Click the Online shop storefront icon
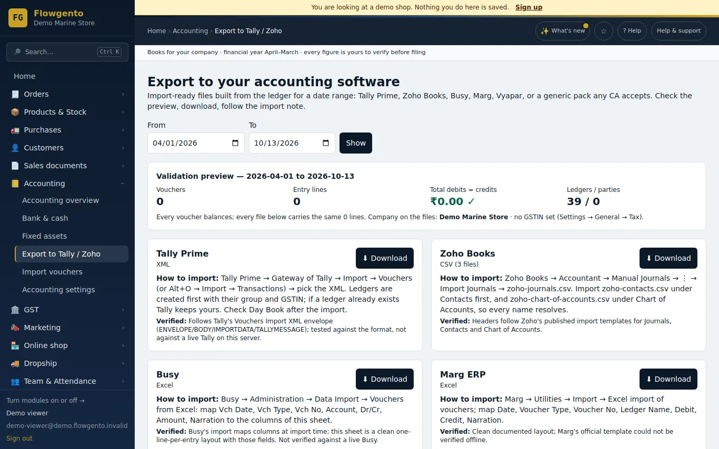This screenshot has width=719, height=449. (x=15, y=345)
